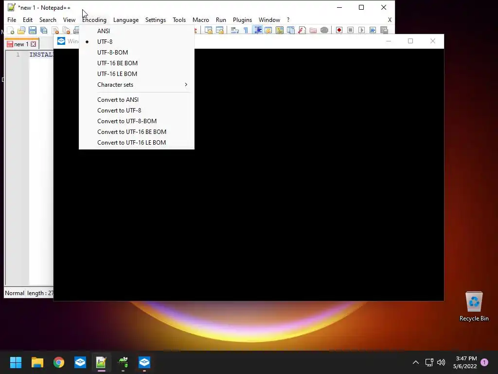Open the Document Map toolbar icon
Viewport: 498px width, 374px height.
coord(280,30)
